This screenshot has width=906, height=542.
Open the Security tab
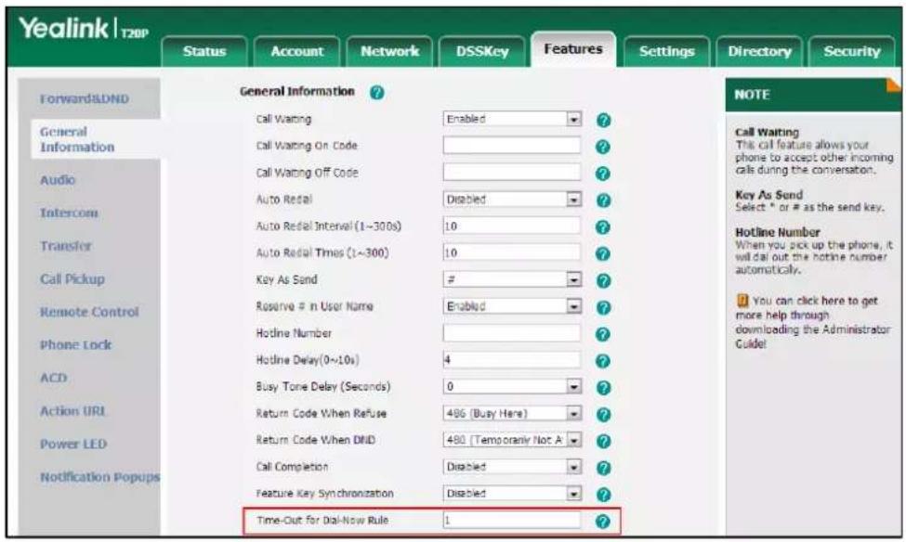(x=852, y=51)
